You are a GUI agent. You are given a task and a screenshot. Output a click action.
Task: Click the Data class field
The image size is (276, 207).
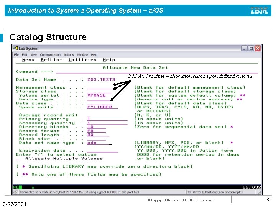point(99,103)
